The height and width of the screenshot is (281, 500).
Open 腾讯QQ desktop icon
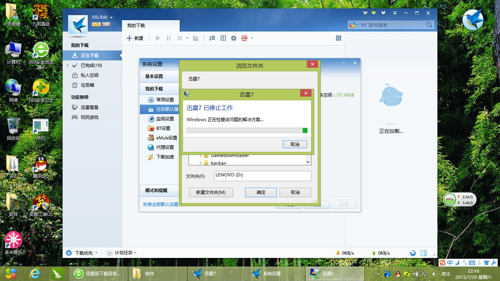click(41, 167)
